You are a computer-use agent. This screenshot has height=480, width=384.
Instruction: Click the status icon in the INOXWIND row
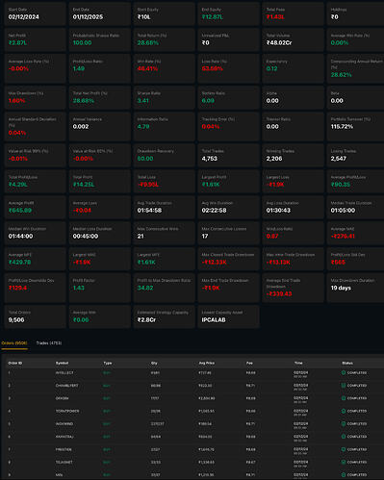(344, 424)
